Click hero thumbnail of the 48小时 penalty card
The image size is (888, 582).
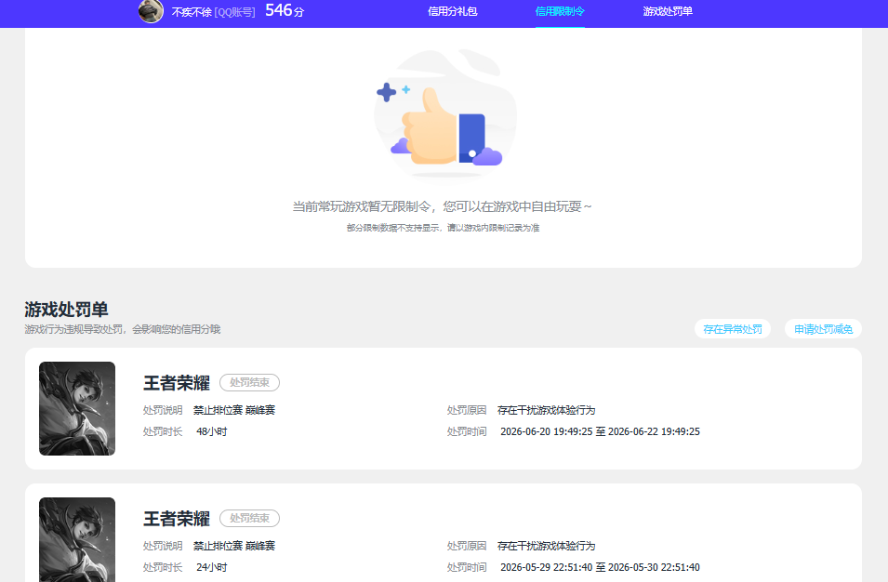pyautogui.click(x=77, y=408)
